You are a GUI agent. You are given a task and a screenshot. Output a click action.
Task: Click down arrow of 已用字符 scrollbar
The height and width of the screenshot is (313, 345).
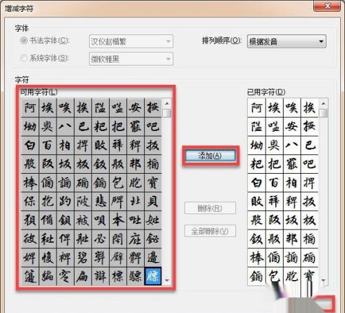click(324, 281)
